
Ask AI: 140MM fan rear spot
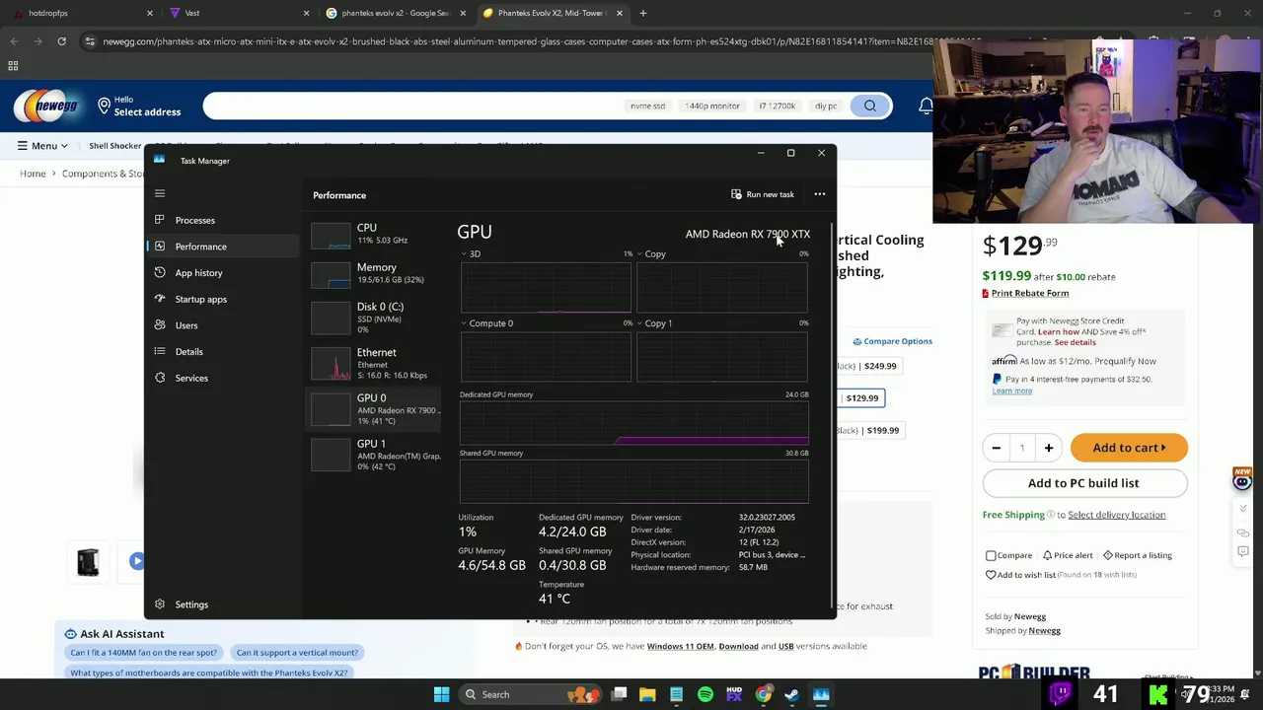(143, 653)
